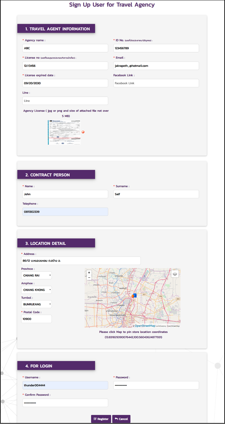
Task: Remove the attached agency license image
Action: tap(83, 132)
